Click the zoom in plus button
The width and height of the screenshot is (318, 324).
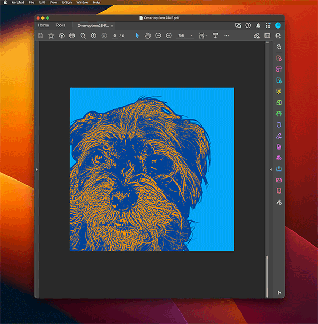click(169, 35)
